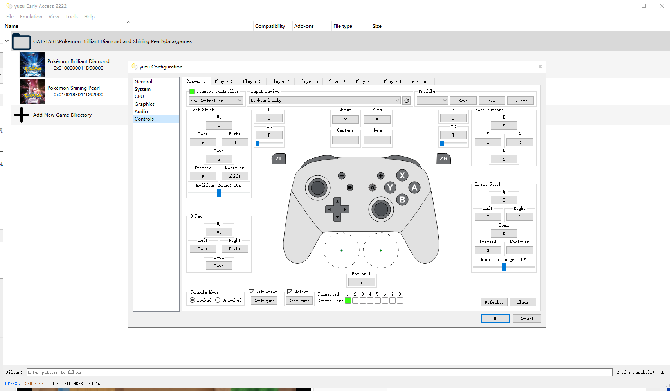Click the games folder icon in the list
Viewport: 670px width, 391px height.
[22, 41]
